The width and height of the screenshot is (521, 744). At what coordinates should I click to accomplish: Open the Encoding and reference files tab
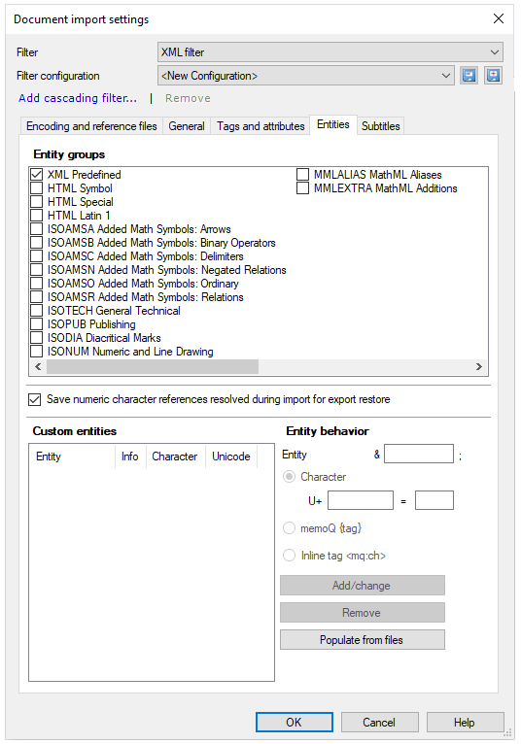[x=91, y=126]
